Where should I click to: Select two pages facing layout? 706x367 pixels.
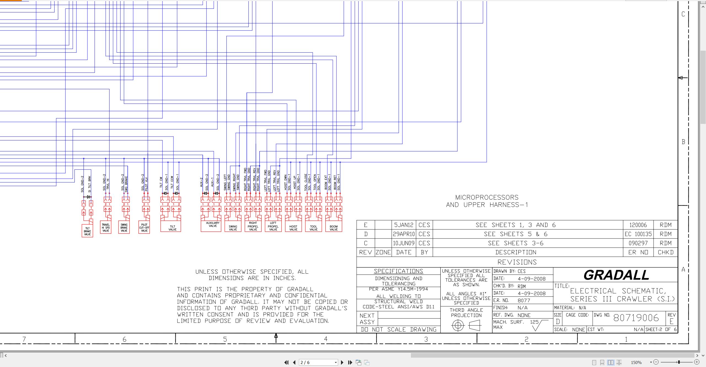pos(611,363)
